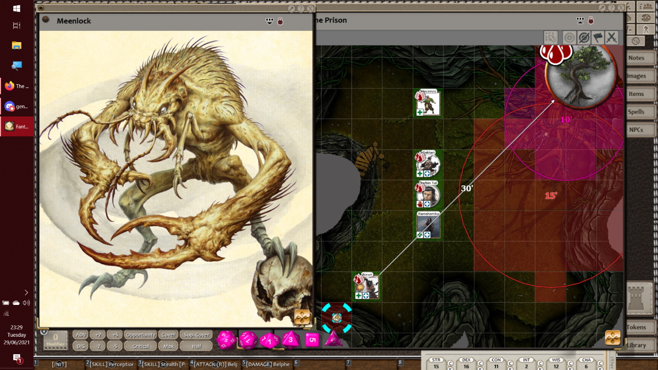Roll the pink d20 die

tap(226, 340)
